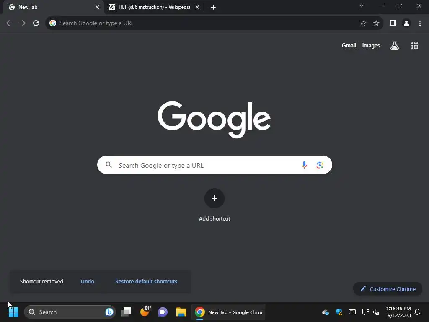Go back using the browser back arrow

[9, 23]
